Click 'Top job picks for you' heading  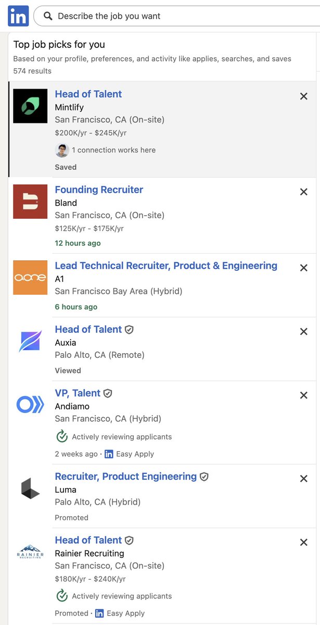tap(59, 45)
